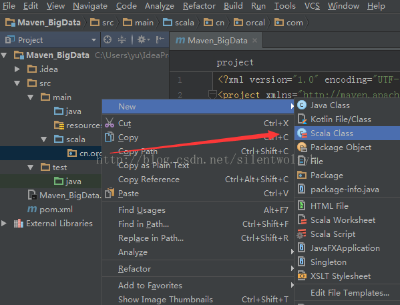Viewport: 400px width, 305px height.
Task: Choose Find in Path... entry
Action: 198,224
